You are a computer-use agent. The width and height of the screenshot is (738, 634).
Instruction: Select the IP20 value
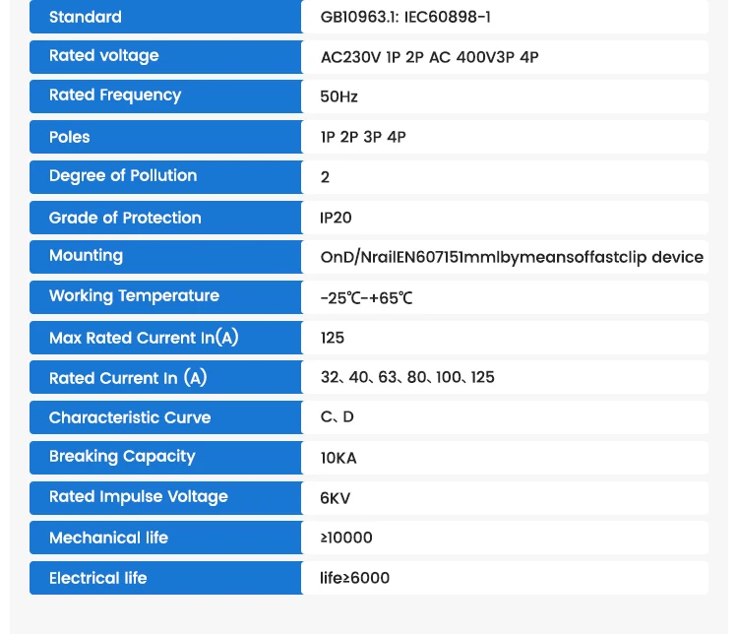pyautogui.click(x=336, y=219)
